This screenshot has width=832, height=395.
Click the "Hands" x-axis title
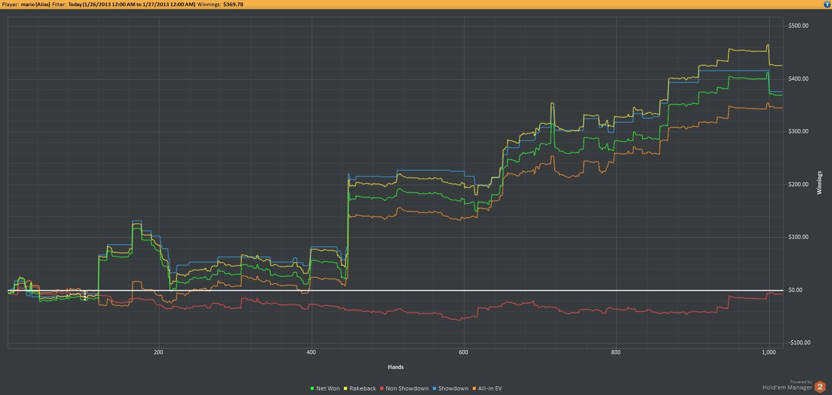(x=396, y=367)
